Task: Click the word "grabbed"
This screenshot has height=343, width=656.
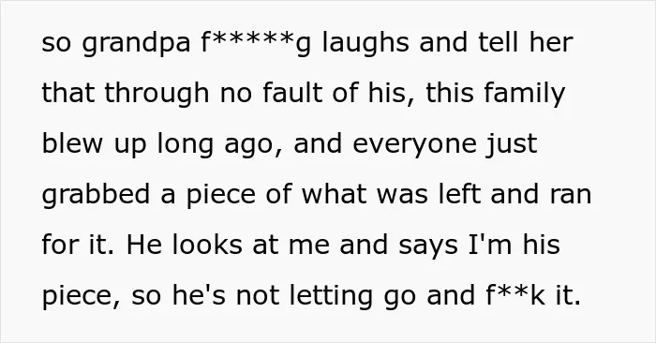Action: 96,195
